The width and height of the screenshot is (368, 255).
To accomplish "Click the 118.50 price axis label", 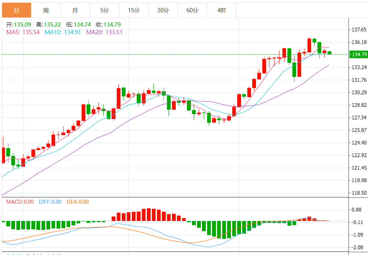I will pos(359,193).
